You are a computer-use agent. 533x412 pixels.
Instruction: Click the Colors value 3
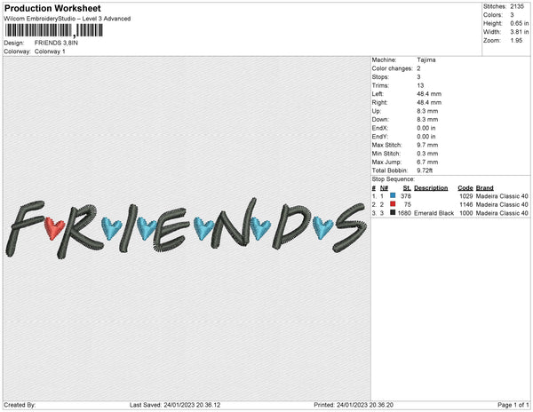[x=512, y=15]
